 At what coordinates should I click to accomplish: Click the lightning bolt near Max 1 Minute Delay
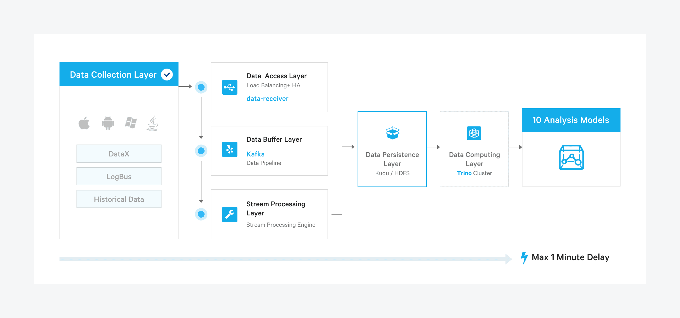(524, 258)
